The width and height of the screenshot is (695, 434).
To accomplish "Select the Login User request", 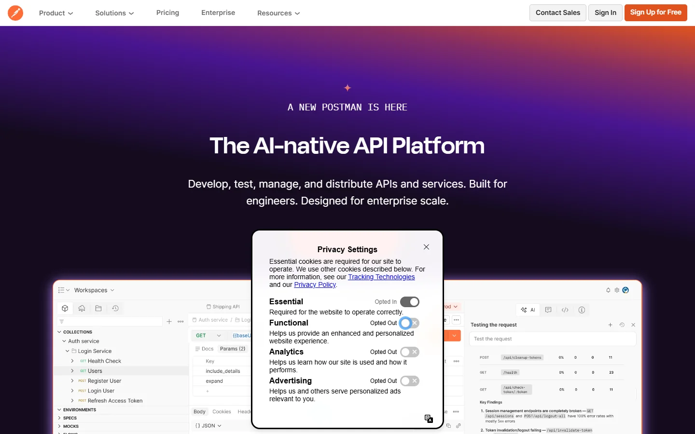I will [x=101, y=391].
